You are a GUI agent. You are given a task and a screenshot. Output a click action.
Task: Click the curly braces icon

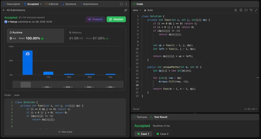[x=246, y=10]
